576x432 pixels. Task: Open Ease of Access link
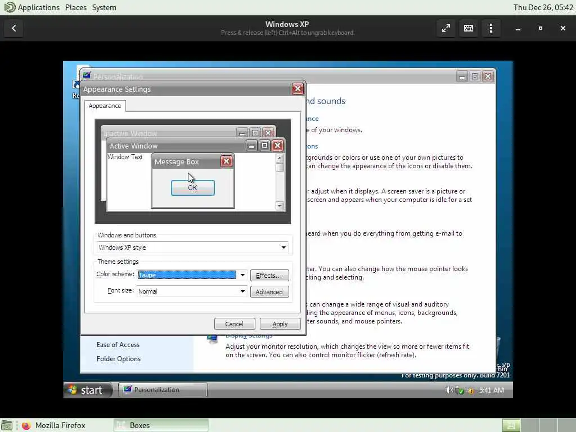pyautogui.click(x=118, y=345)
